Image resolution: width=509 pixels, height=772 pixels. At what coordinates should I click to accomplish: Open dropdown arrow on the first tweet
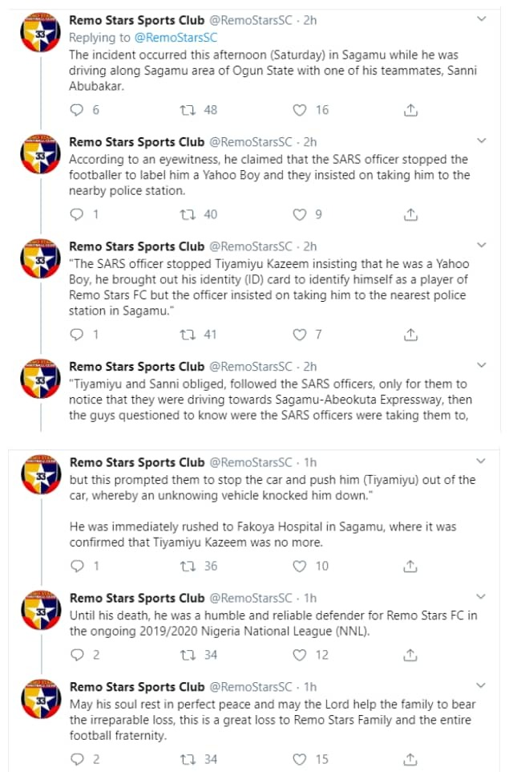click(x=480, y=18)
